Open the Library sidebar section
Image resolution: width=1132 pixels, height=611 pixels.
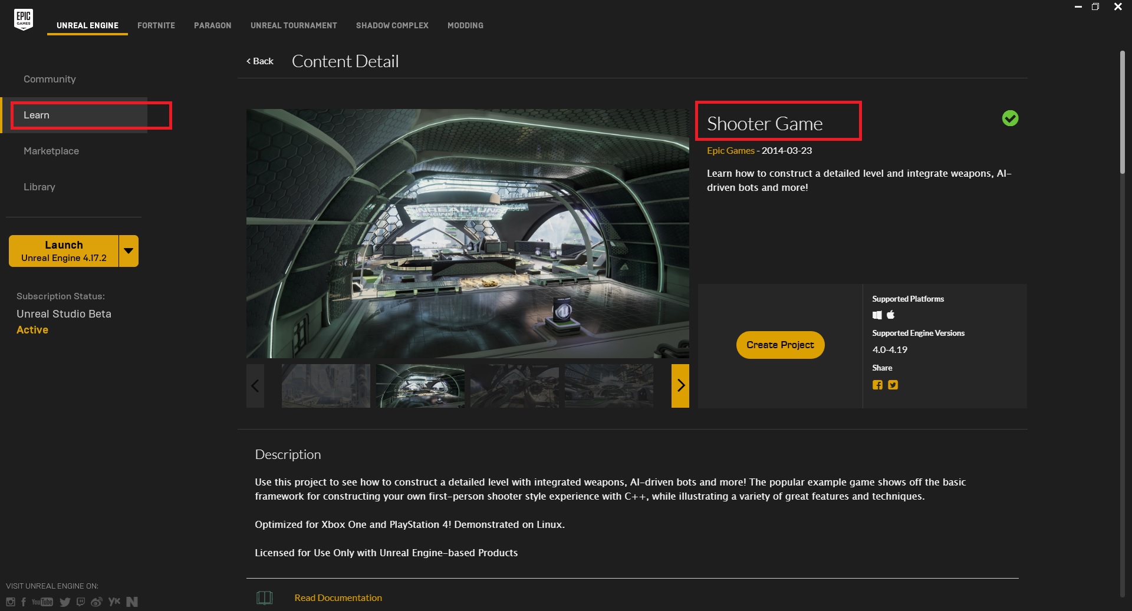40,187
